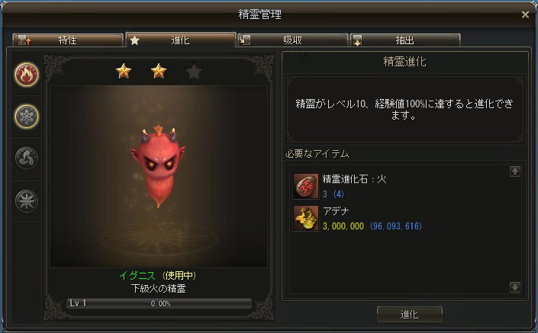Open the 抽出 extraction tab

[405, 40]
